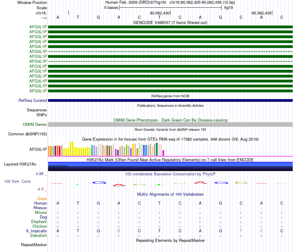Open the RefSeq genes from NCBI track title
293x252 pixels.
pos(170,96)
